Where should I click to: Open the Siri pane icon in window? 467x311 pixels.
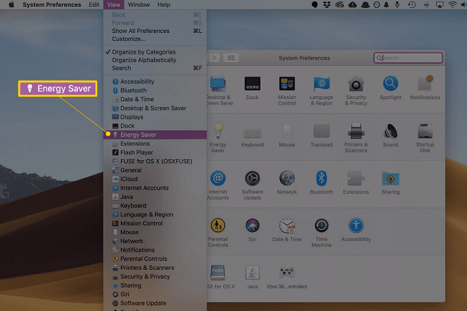pos(253,226)
